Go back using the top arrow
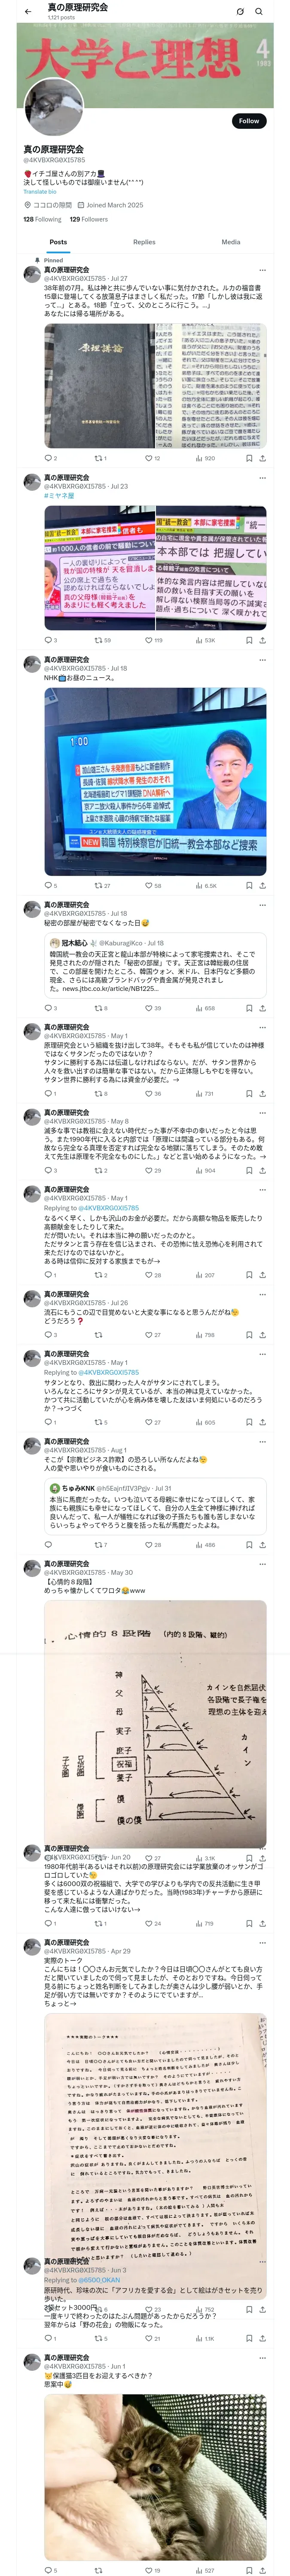This screenshot has height=2576, width=290. point(28,11)
